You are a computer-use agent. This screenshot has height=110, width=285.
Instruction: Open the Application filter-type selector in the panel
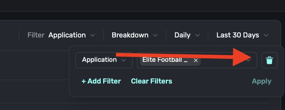click(x=104, y=60)
